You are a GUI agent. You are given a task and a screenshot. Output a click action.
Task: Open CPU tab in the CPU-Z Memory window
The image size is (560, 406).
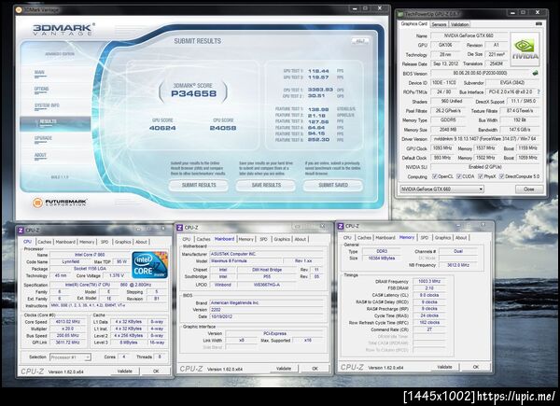[x=347, y=238]
